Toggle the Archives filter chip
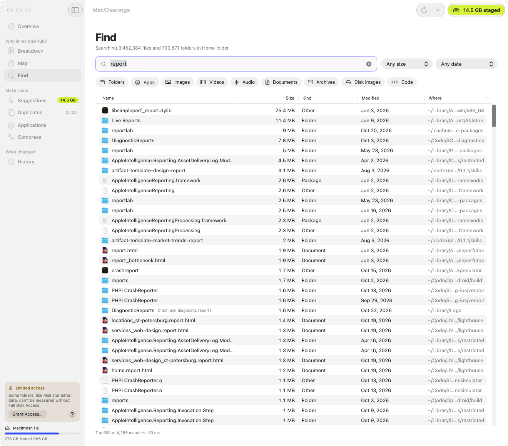The height and width of the screenshot is (446, 508). click(321, 82)
